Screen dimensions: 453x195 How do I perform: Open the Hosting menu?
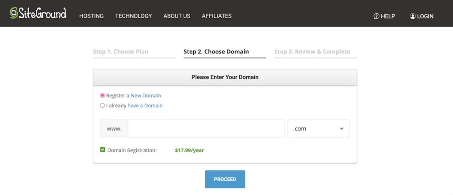(91, 16)
